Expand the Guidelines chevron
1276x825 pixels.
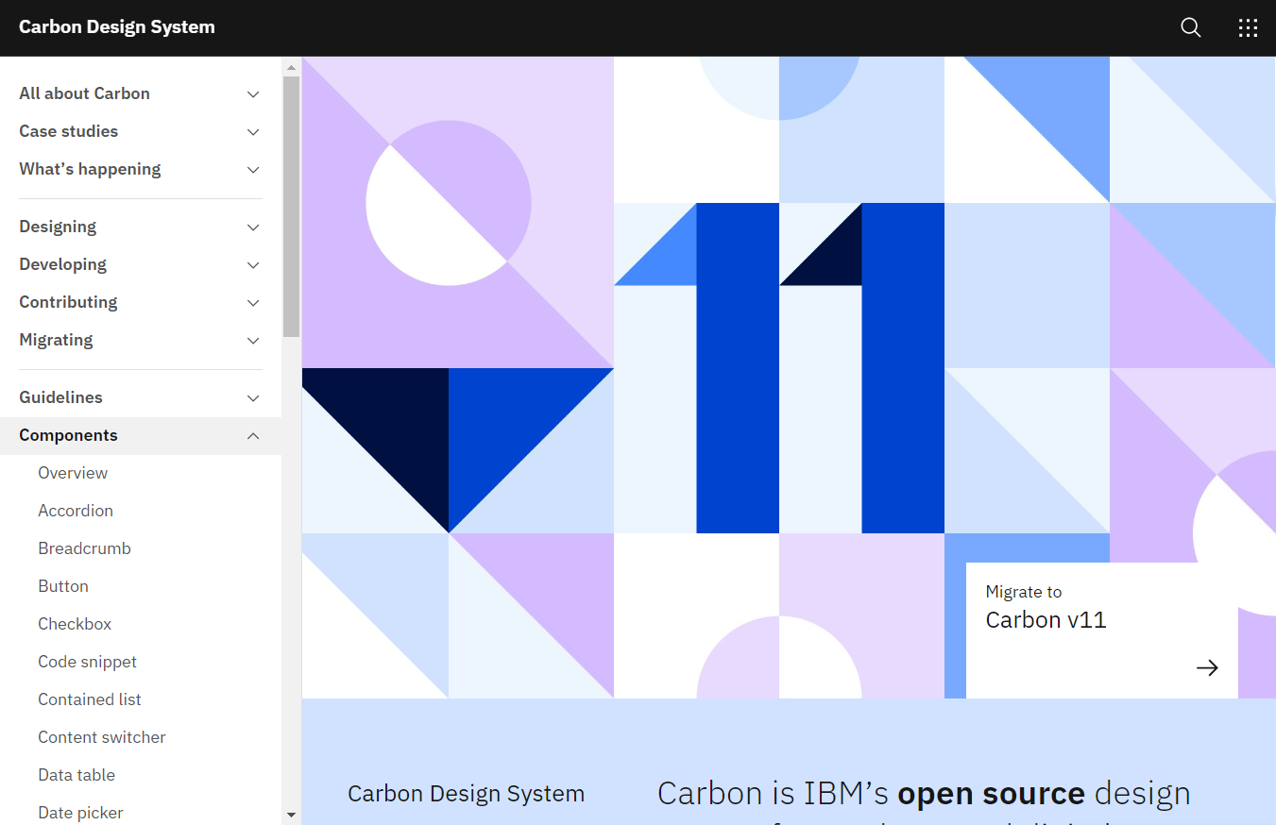pyautogui.click(x=253, y=397)
